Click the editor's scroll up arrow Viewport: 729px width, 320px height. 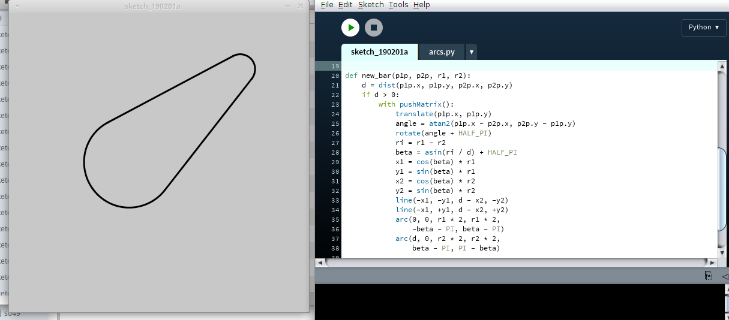(x=722, y=65)
